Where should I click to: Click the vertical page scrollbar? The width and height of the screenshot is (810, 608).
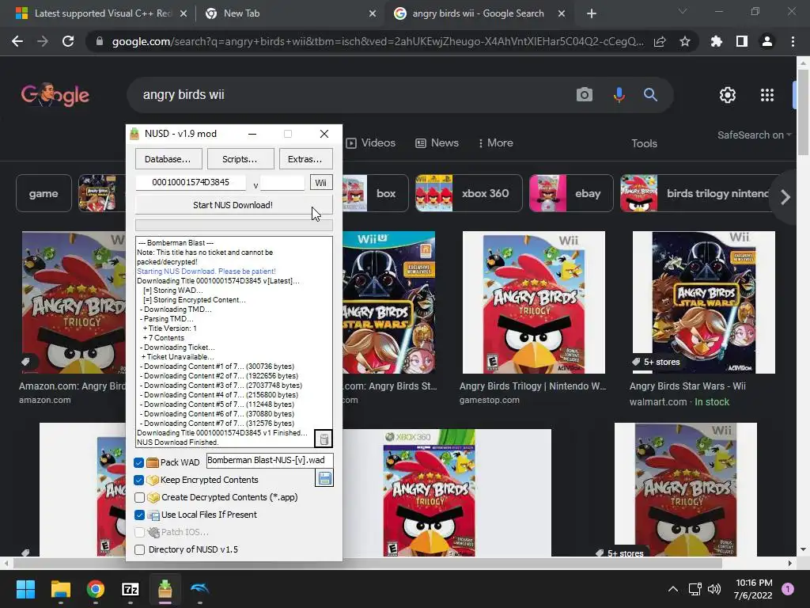803,112
